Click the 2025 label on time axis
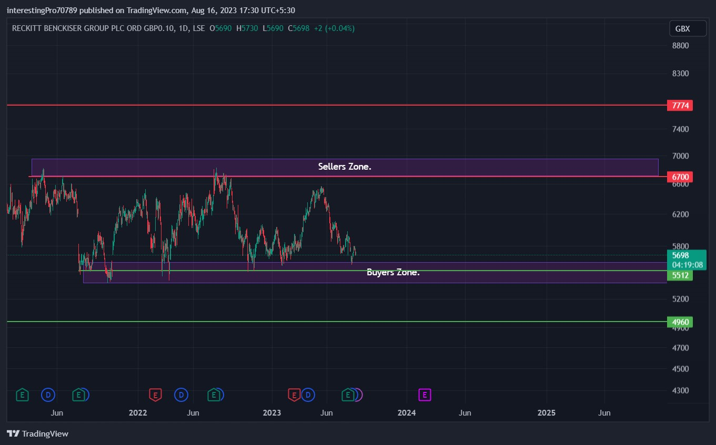Screen dimensions: 716x445 pyautogui.click(x=547, y=413)
